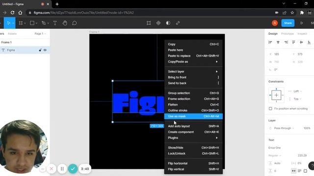The image size is (314, 176).
Task: Click the create component icon in toolbar
Action: point(158,23)
